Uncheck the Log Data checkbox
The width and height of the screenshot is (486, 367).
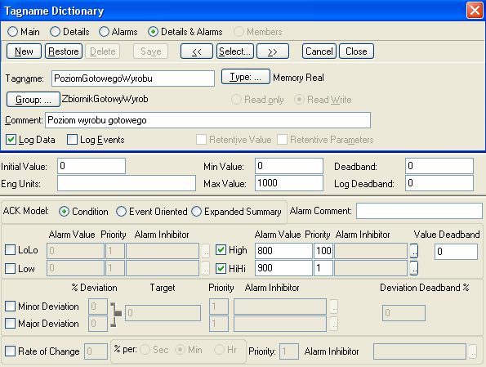pyautogui.click(x=11, y=140)
